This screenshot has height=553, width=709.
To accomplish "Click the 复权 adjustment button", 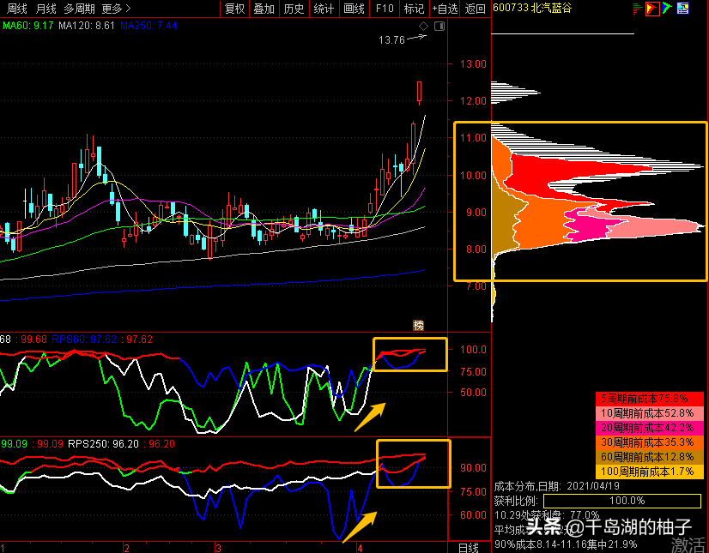I will tap(234, 9).
